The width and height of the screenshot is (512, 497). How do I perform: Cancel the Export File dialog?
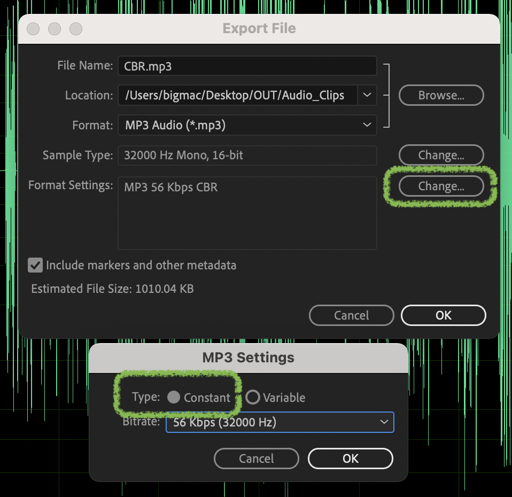351,315
